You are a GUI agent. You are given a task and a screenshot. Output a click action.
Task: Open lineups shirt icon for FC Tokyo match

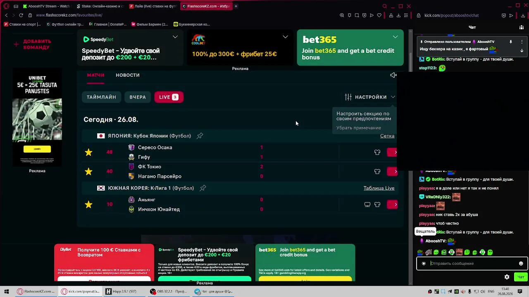pyautogui.click(x=377, y=171)
